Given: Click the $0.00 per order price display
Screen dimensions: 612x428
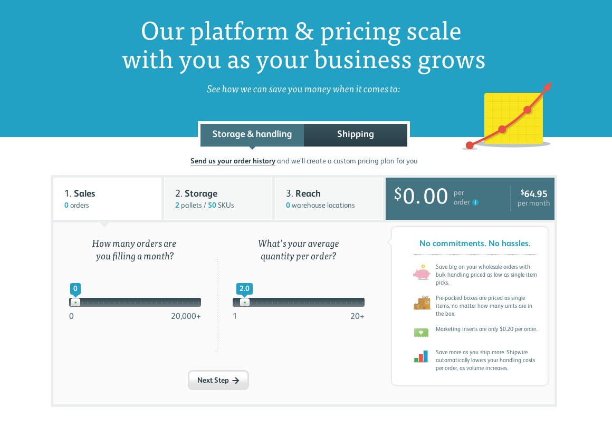Looking at the screenshot, I should click(x=436, y=196).
